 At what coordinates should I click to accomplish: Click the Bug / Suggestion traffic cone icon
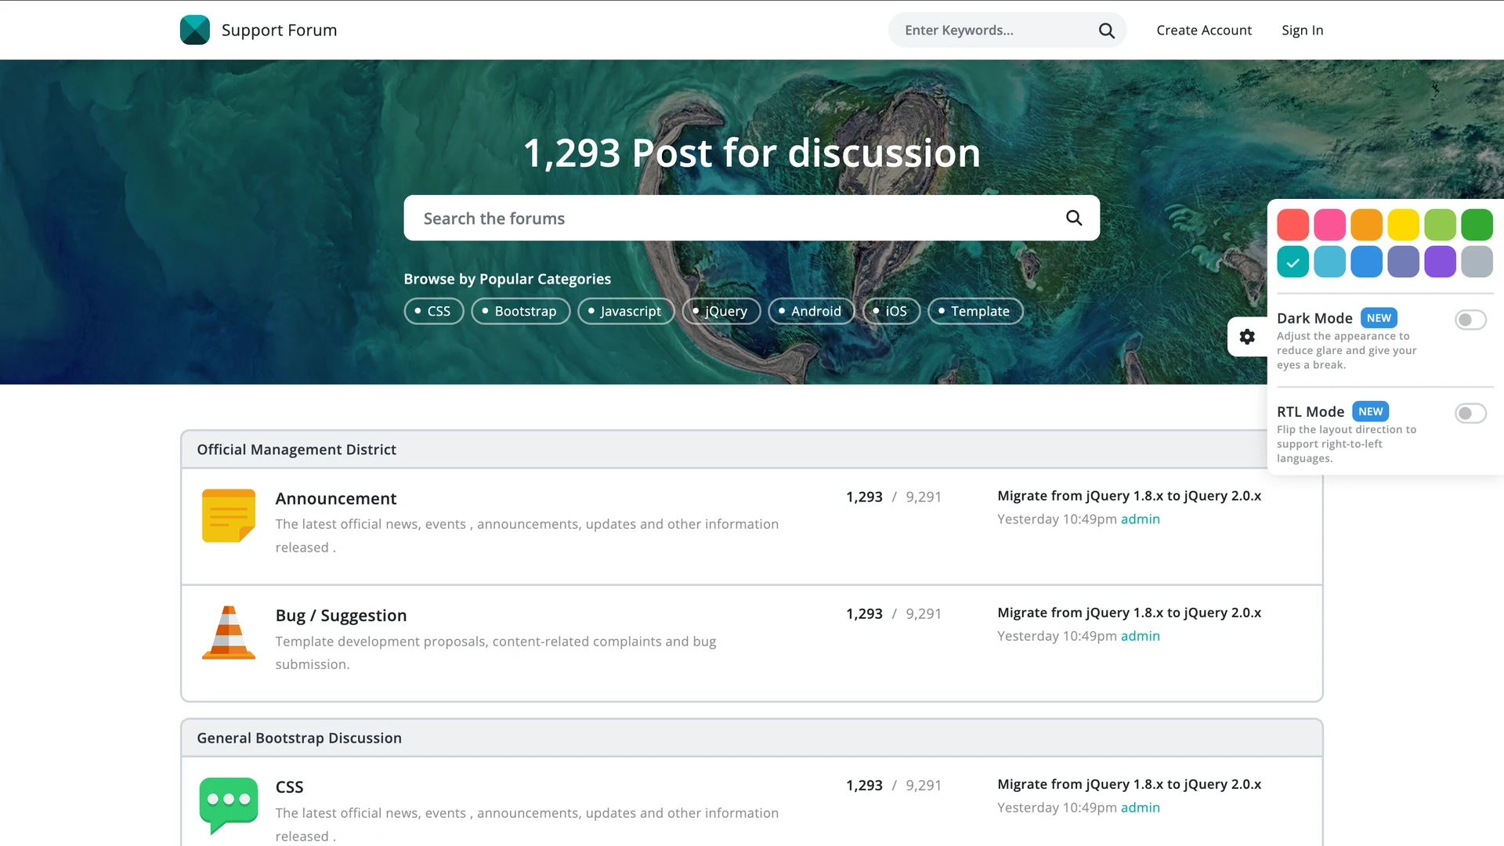(x=229, y=633)
